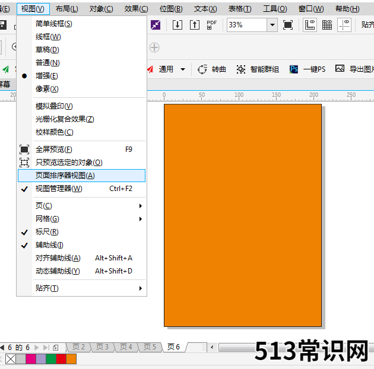Image resolution: width=374 pixels, height=369 pixels.
Task: Pick the magenta color swatch
Action: 31,359
